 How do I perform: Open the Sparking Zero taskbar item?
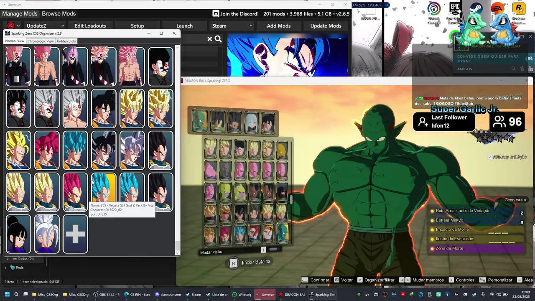(322, 294)
